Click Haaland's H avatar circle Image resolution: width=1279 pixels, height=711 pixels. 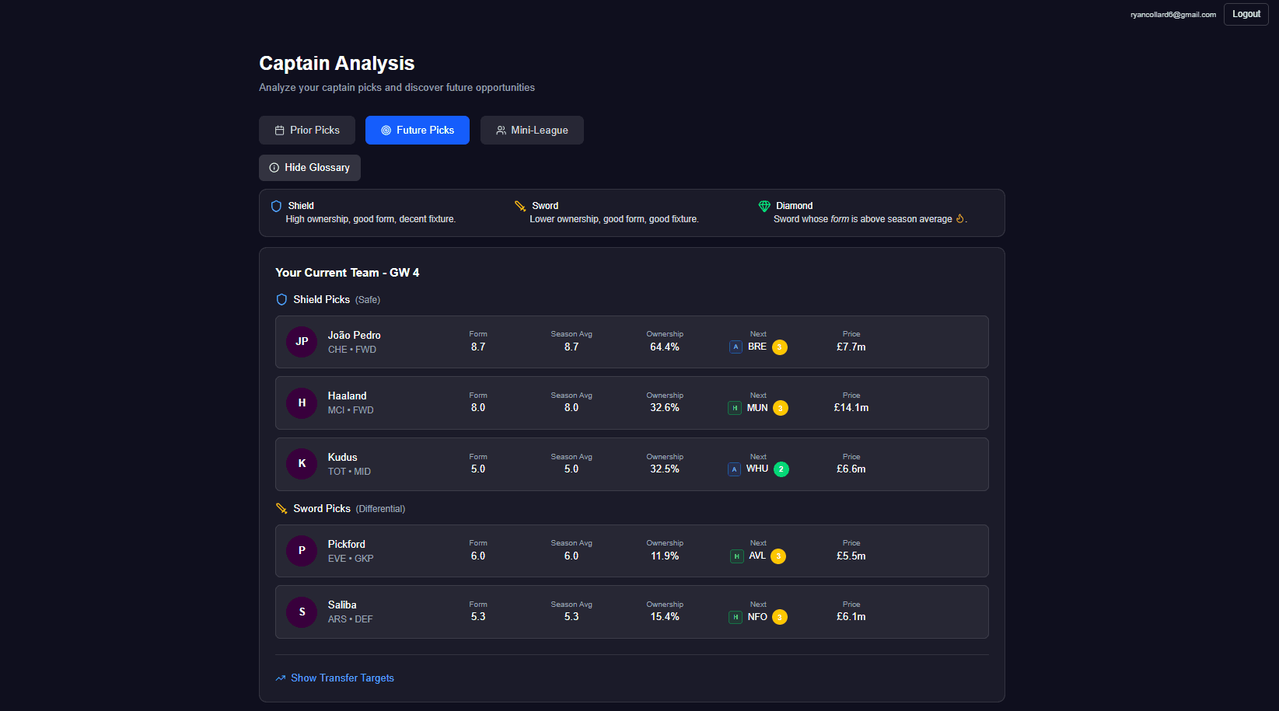coord(302,403)
